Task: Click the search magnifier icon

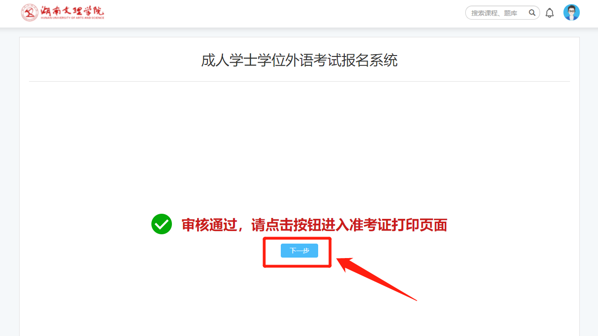Action: pyautogui.click(x=532, y=13)
